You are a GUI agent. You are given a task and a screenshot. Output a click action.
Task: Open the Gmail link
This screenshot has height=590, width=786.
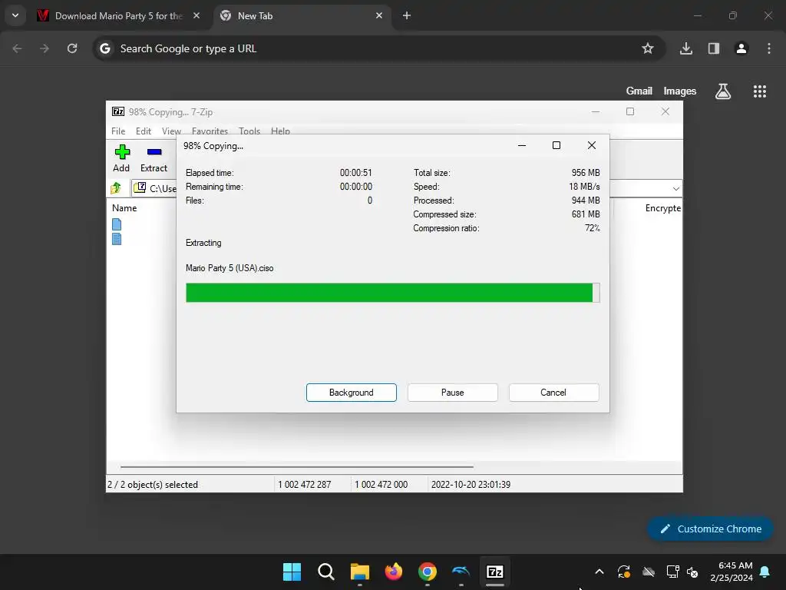(639, 91)
